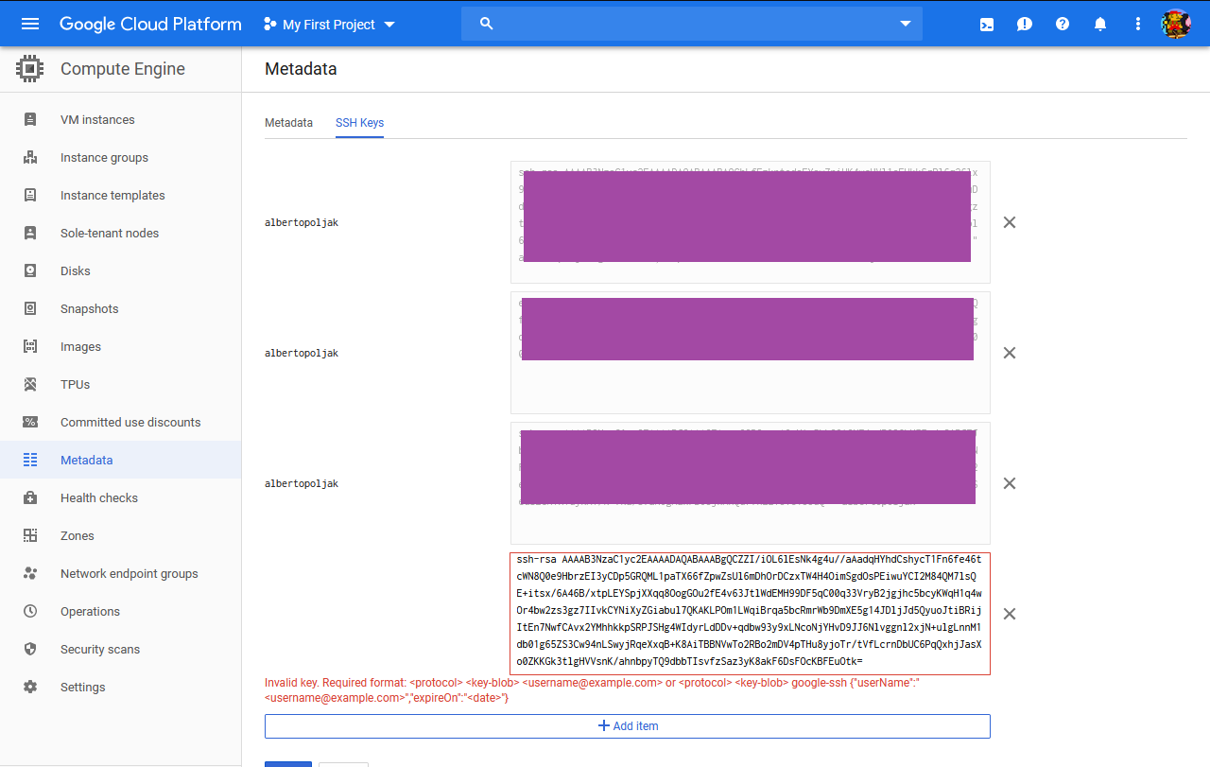Open Sole-tenant nodes page
1210x767 pixels.
[x=110, y=234]
